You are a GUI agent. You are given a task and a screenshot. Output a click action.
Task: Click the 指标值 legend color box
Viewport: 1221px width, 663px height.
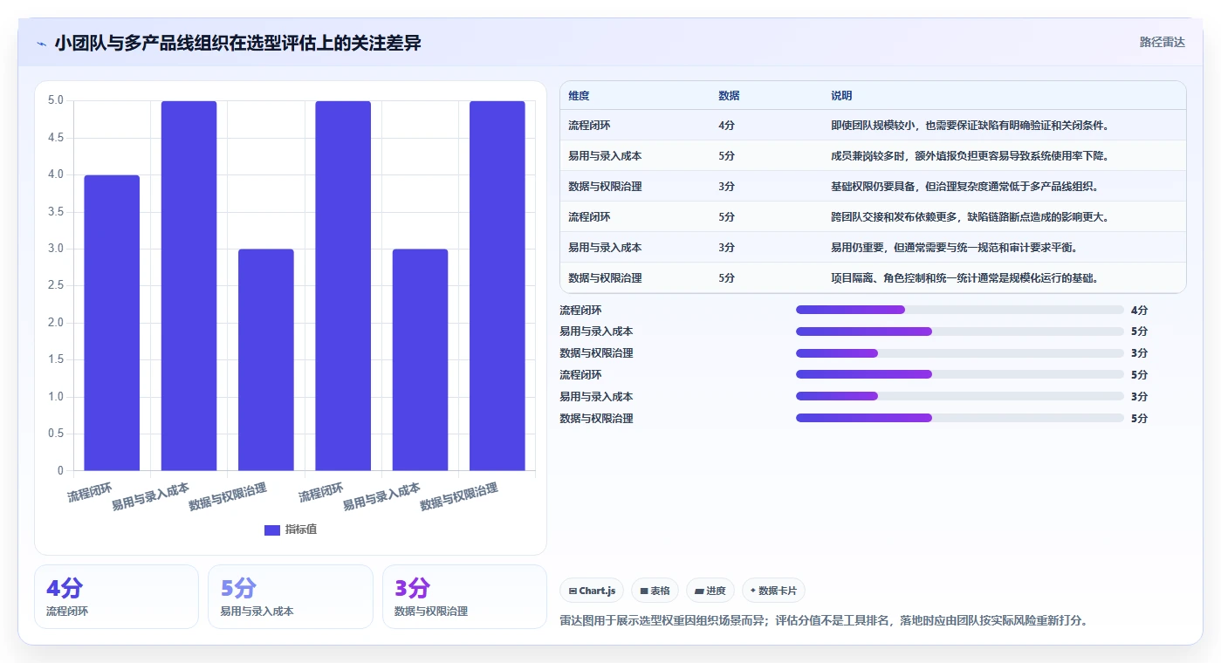(x=272, y=530)
